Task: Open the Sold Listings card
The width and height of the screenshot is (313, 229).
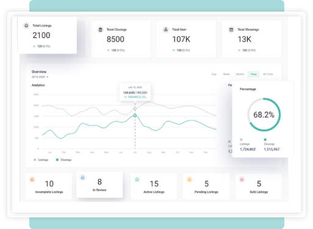Action: pos(259,186)
